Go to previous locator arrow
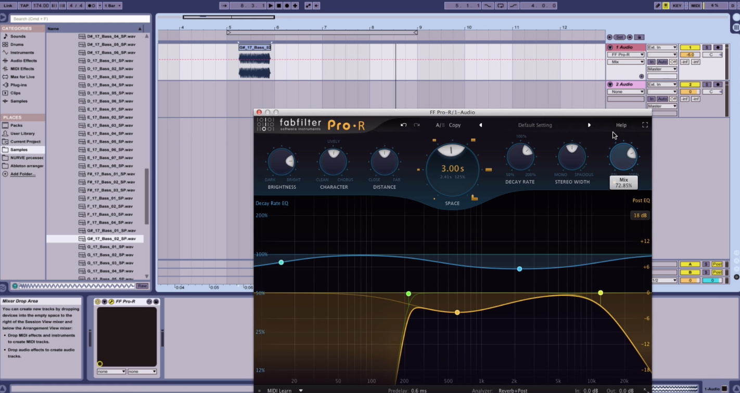 click(x=610, y=37)
